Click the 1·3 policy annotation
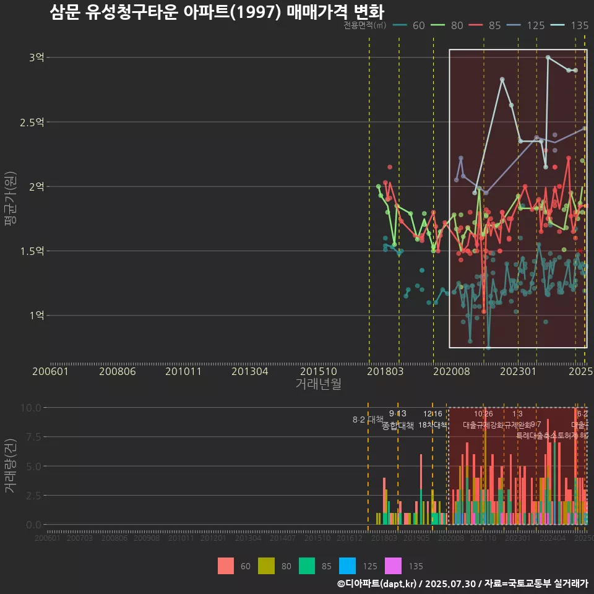Image resolution: width=594 pixels, height=594 pixels. 517,414
